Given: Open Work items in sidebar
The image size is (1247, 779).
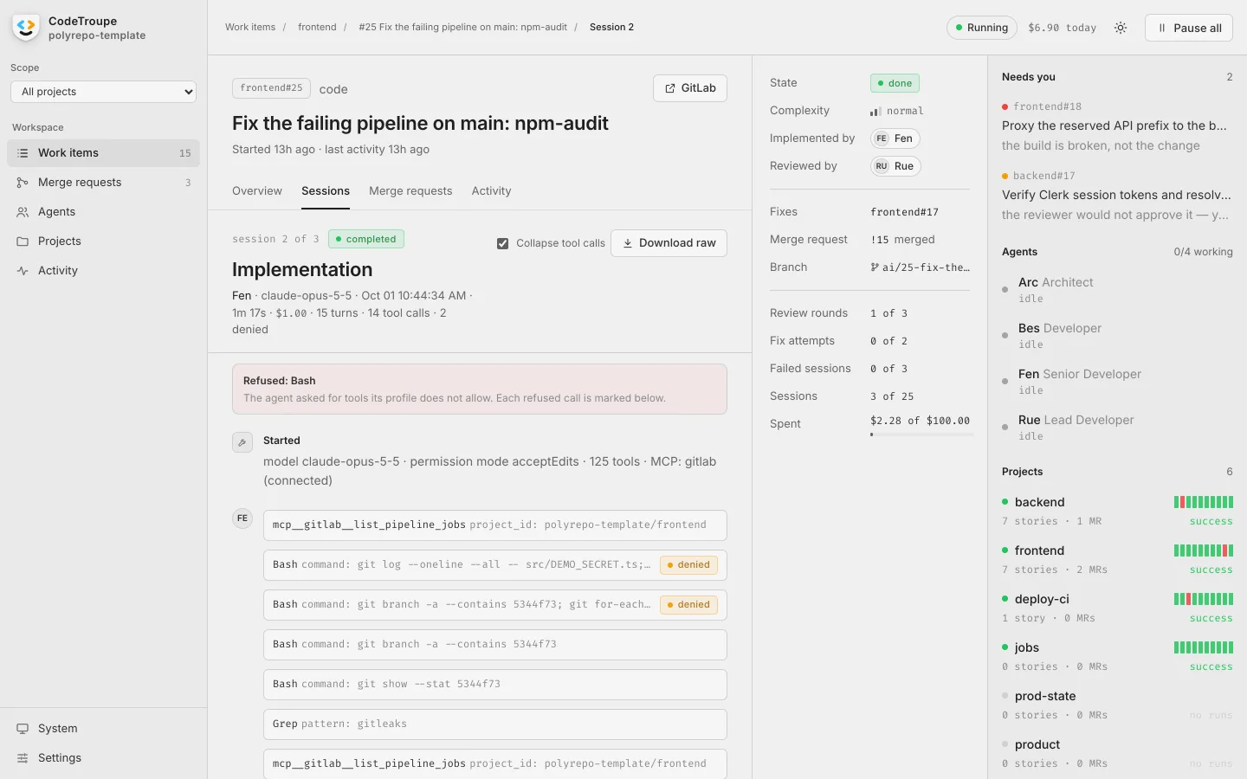Looking at the screenshot, I should point(103,153).
